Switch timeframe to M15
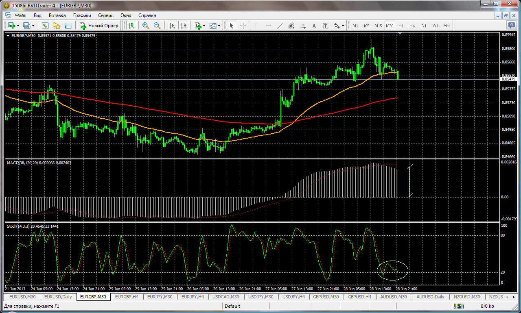521x313 pixels. click(378, 26)
